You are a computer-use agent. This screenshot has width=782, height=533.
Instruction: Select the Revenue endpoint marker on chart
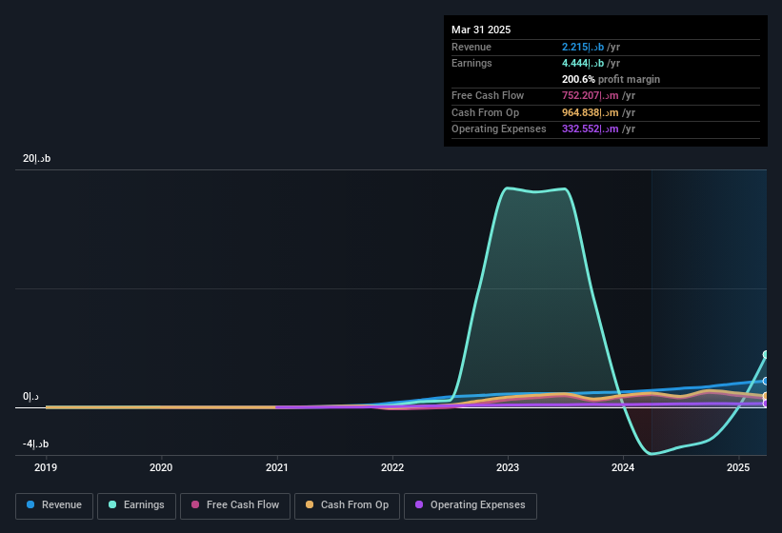766,381
